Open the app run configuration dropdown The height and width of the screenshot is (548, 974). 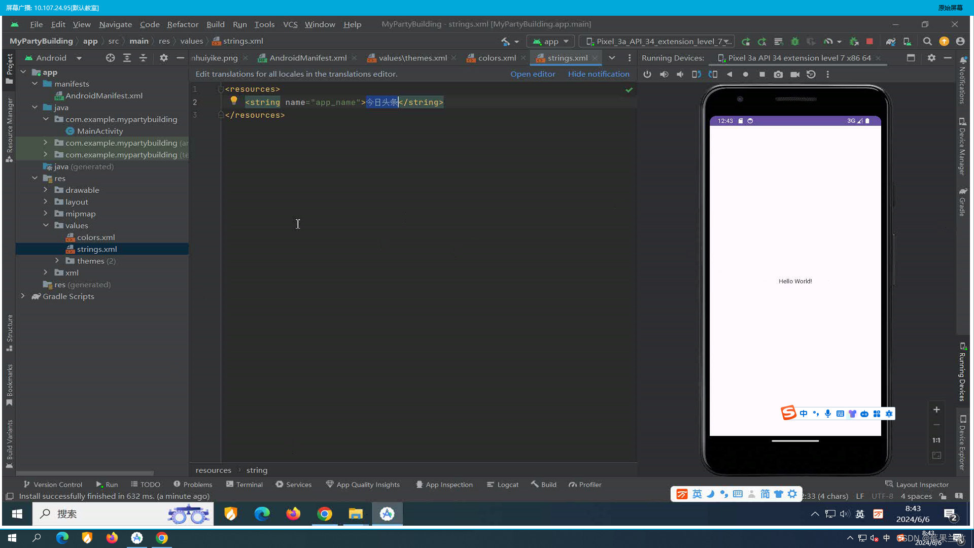pos(550,42)
